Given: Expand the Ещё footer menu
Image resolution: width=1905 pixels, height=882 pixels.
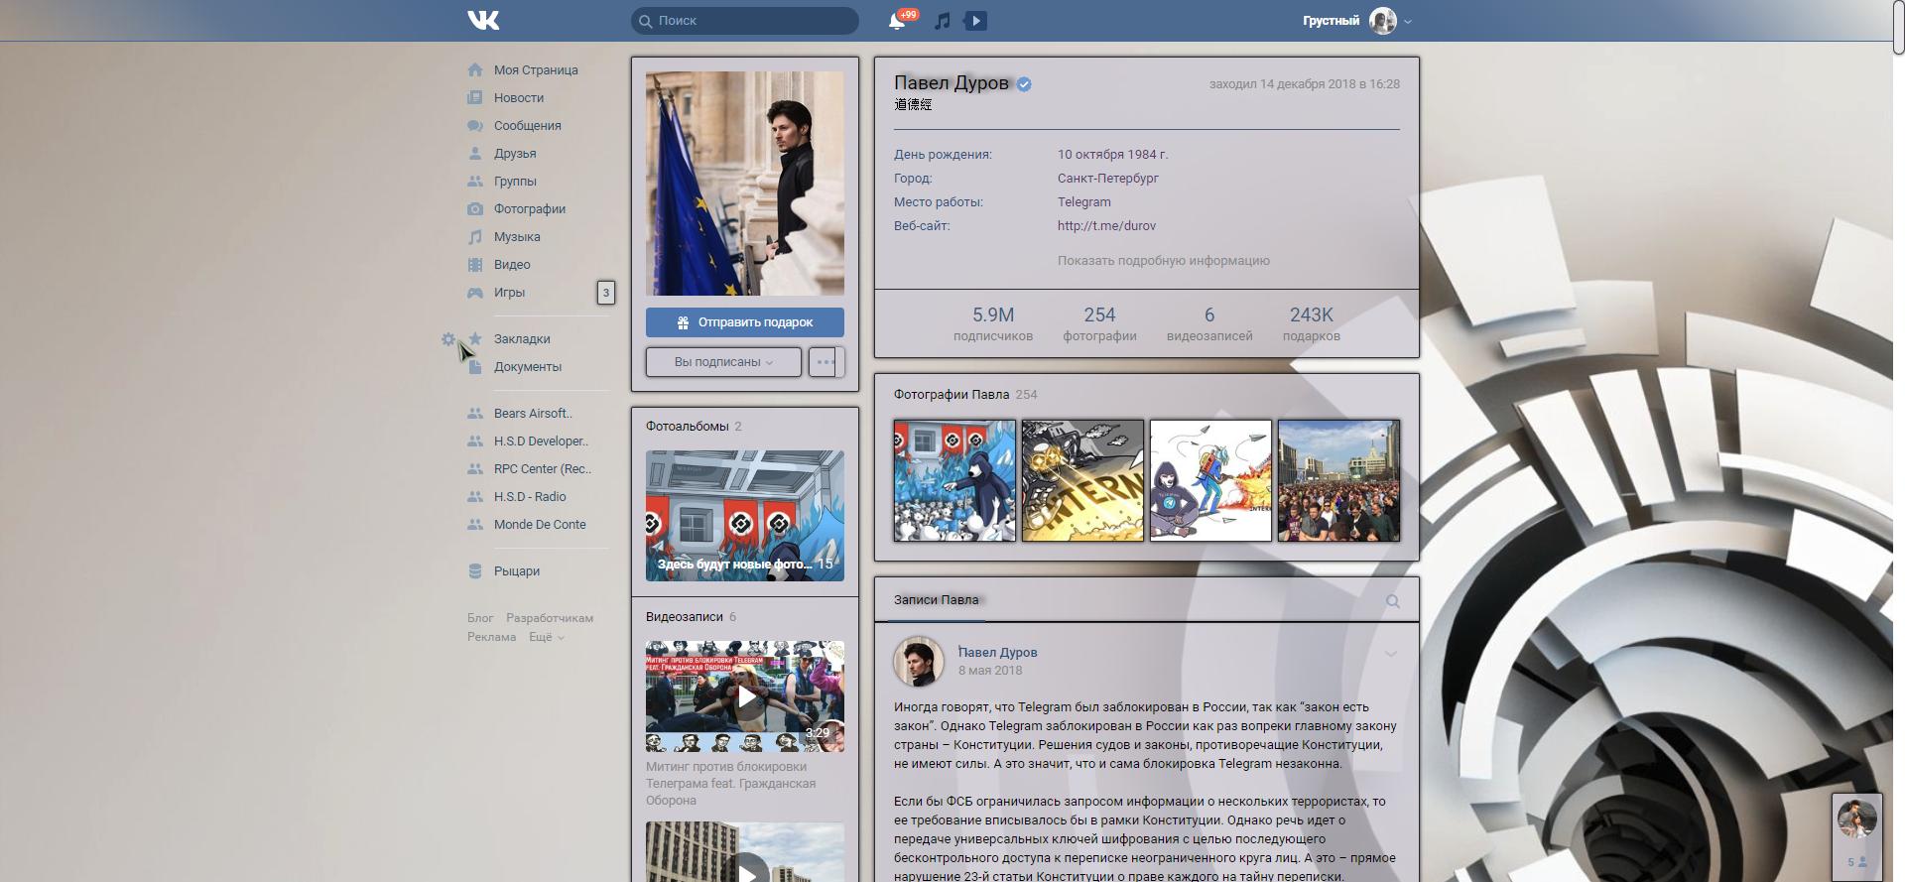Looking at the screenshot, I should [546, 637].
